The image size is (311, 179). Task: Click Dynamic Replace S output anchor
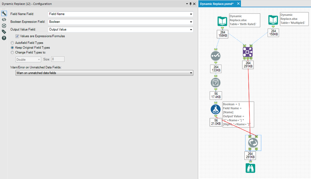(x=256, y=149)
